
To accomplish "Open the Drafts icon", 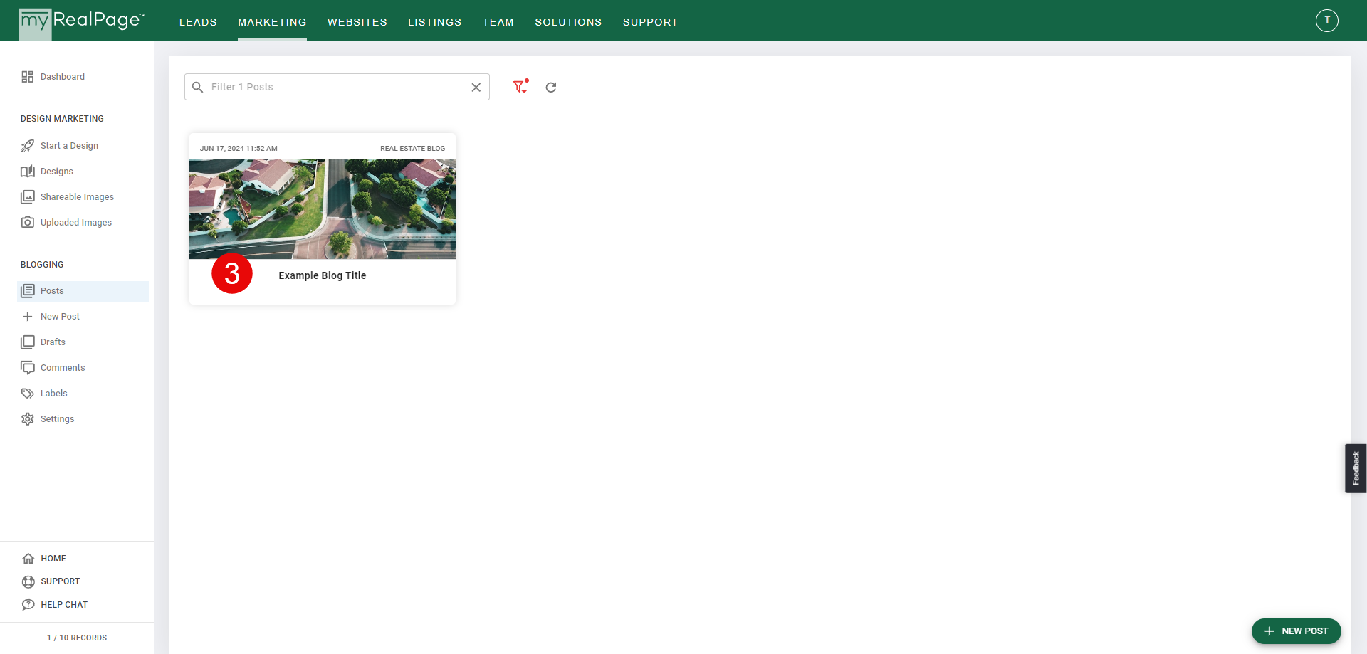I will coord(28,342).
